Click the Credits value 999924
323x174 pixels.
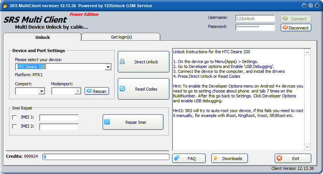(31, 156)
